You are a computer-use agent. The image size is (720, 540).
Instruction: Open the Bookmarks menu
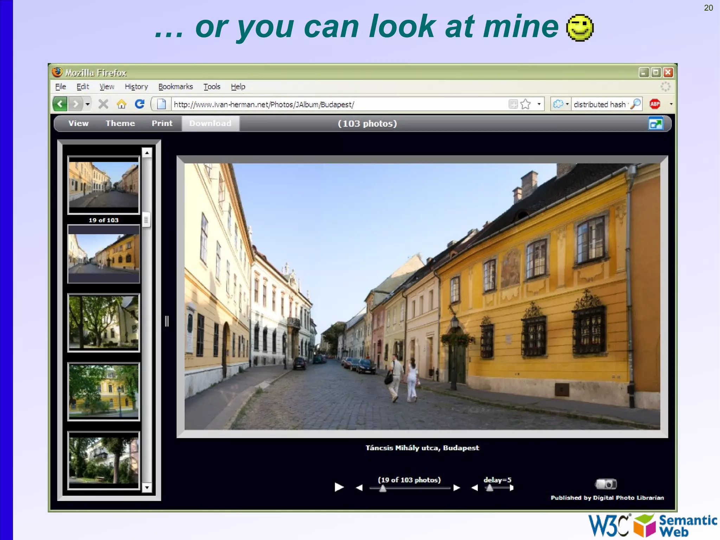(x=175, y=87)
